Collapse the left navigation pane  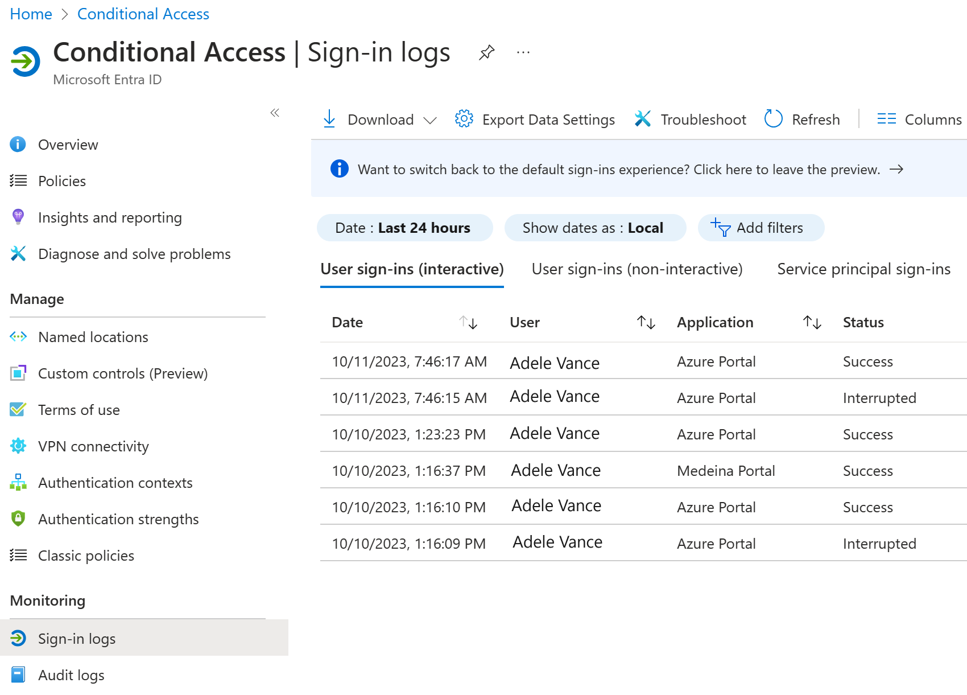click(x=275, y=113)
